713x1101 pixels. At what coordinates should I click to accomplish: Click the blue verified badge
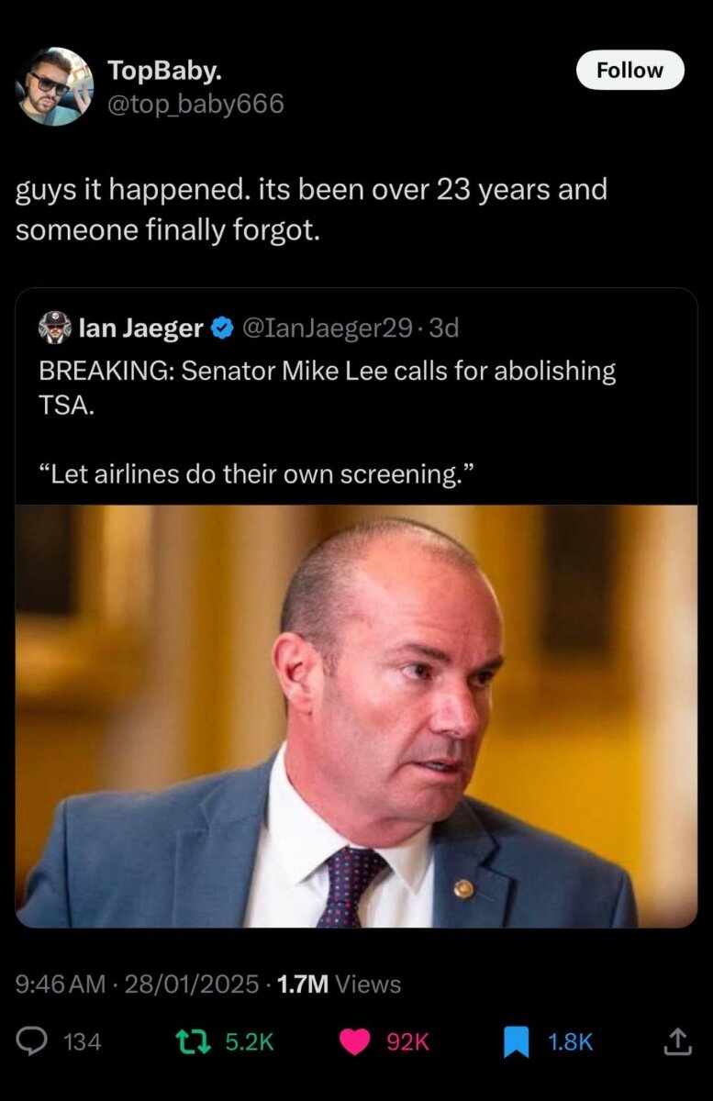coord(221,328)
